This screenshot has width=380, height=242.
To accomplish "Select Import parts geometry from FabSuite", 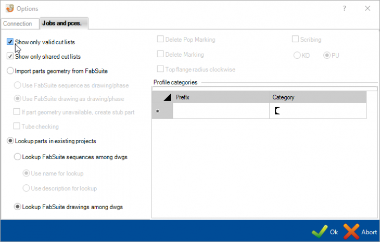I will click(10, 70).
